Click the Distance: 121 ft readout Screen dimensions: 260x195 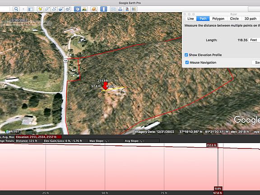27,141
